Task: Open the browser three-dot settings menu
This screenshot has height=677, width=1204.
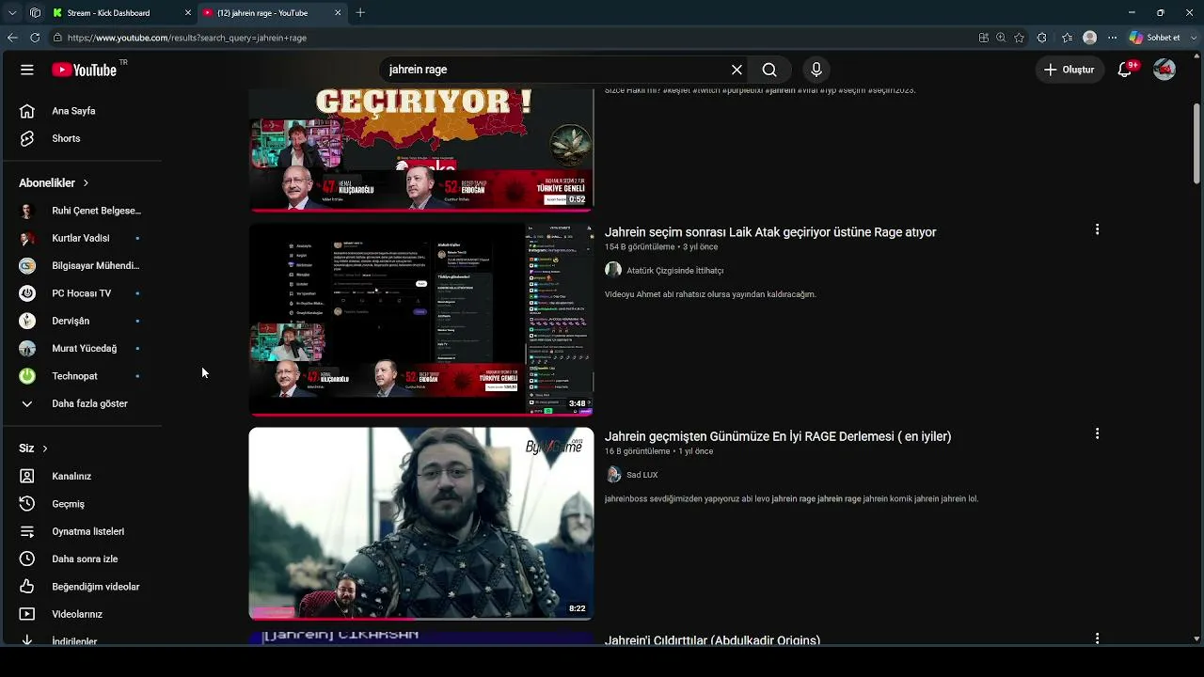Action: click(x=1113, y=38)
